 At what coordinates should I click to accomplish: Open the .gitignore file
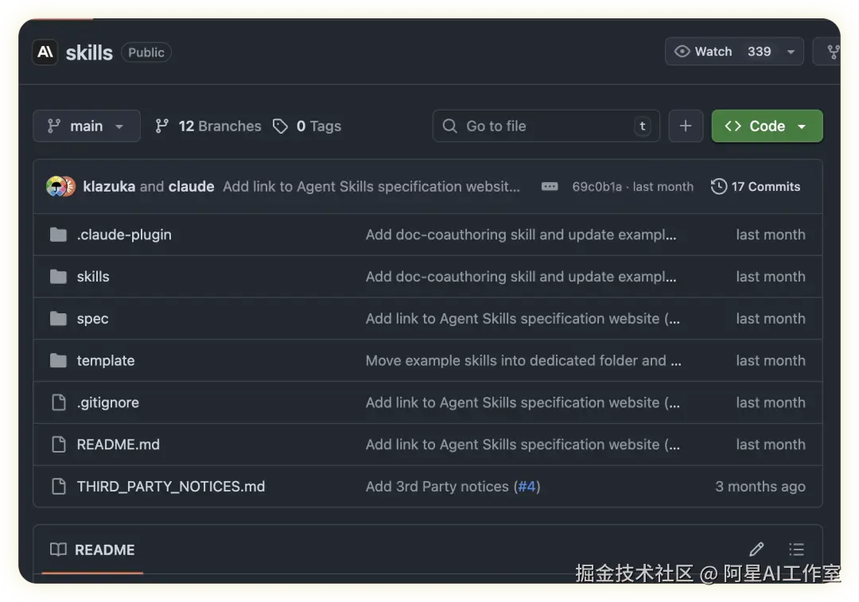point(108,402)
